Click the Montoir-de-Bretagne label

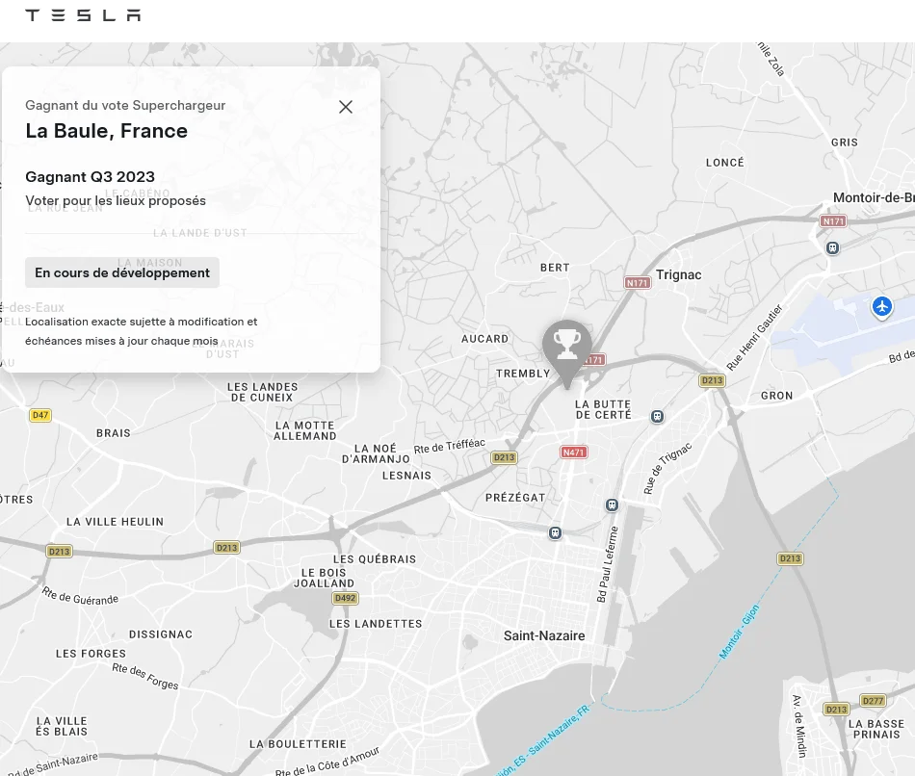click(874, 197)
